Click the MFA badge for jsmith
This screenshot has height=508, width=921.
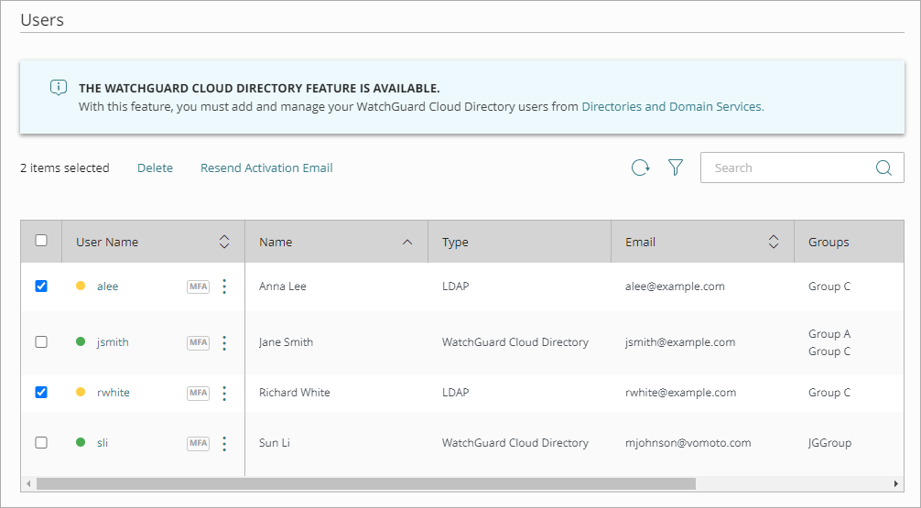pyautogui.click(x=198, y=342)
